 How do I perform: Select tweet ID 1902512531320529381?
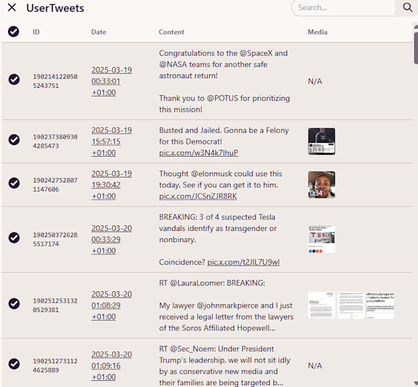pyautogui.click(x=55, y=305)
